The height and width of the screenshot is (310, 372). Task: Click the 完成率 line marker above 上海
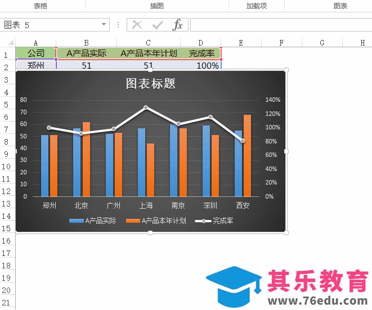tap(146, 107)
